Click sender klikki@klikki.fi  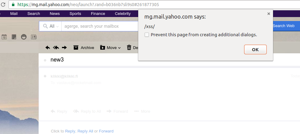64,76
